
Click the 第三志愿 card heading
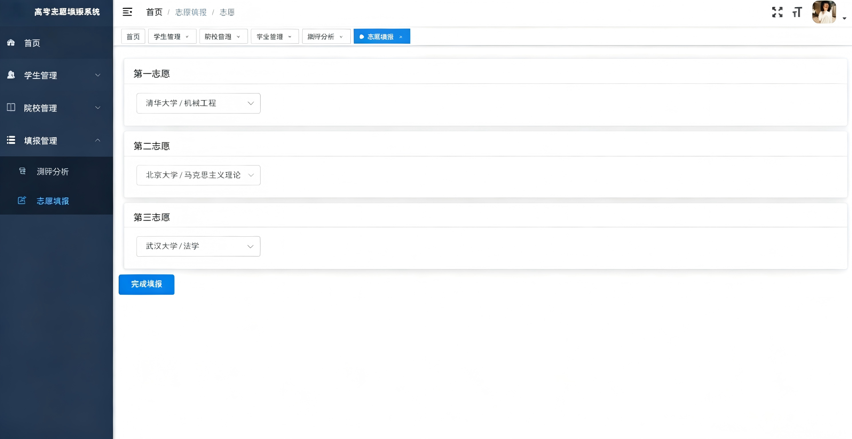click(x=151, y=217)
